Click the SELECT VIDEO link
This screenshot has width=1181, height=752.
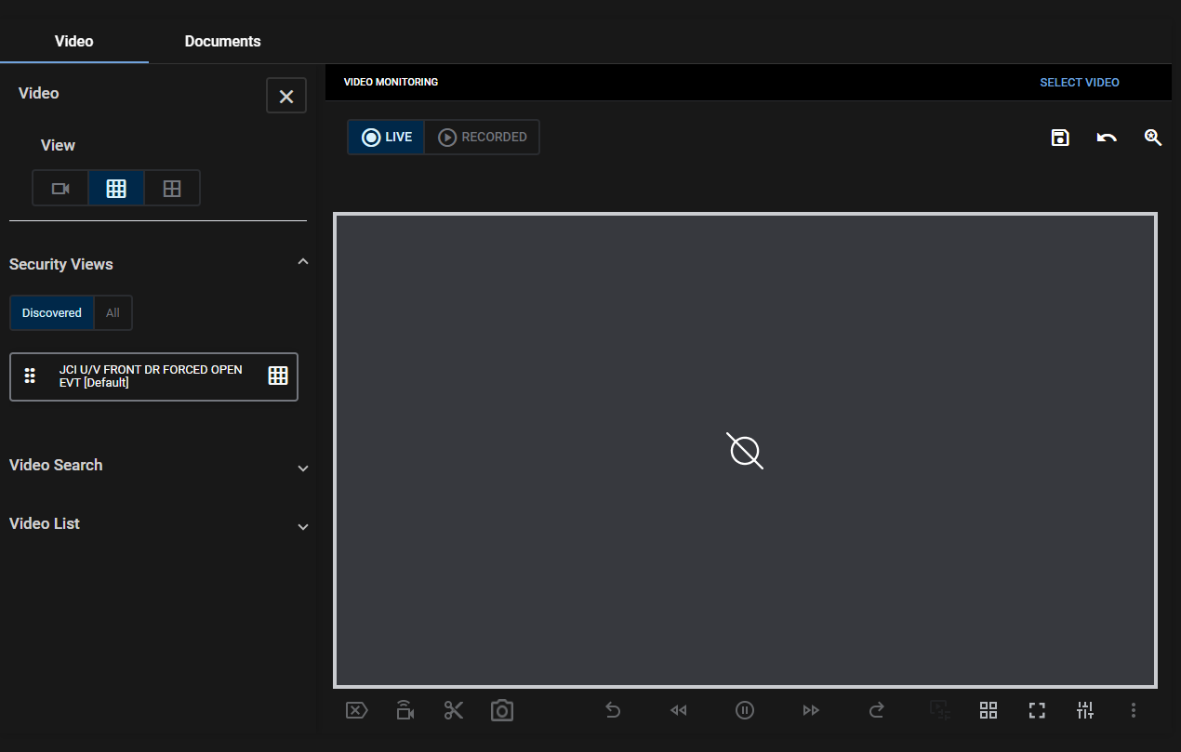(x=1079, y=83)
